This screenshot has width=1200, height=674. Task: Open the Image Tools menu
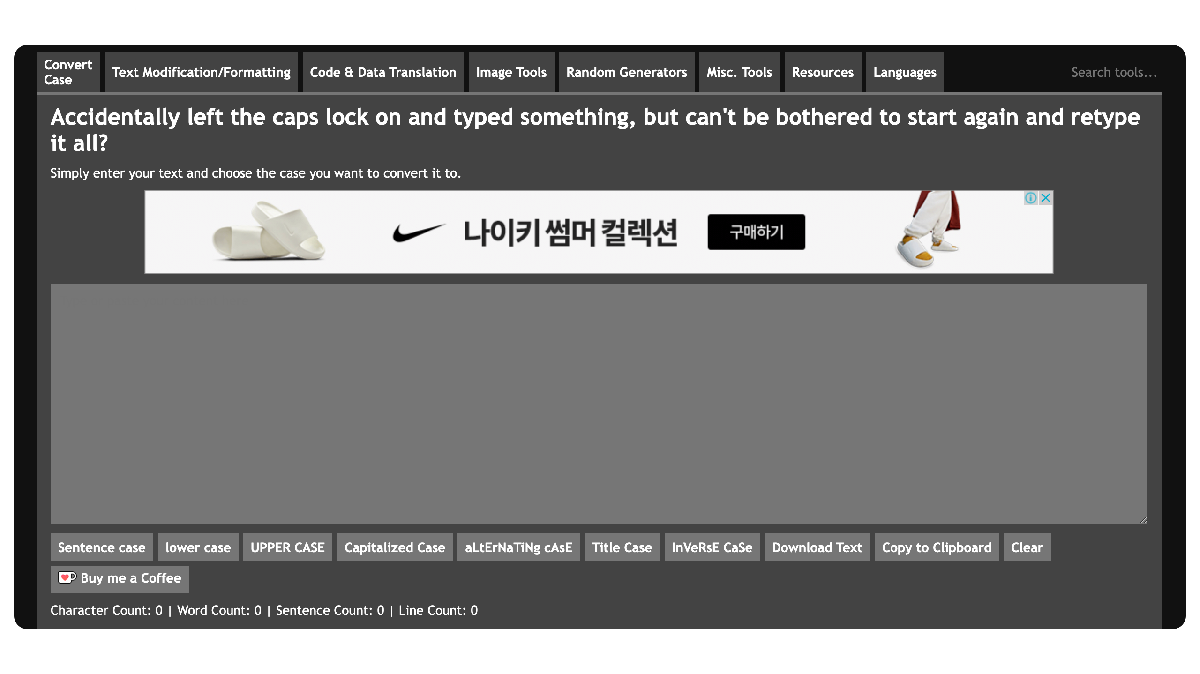point(511,72)
